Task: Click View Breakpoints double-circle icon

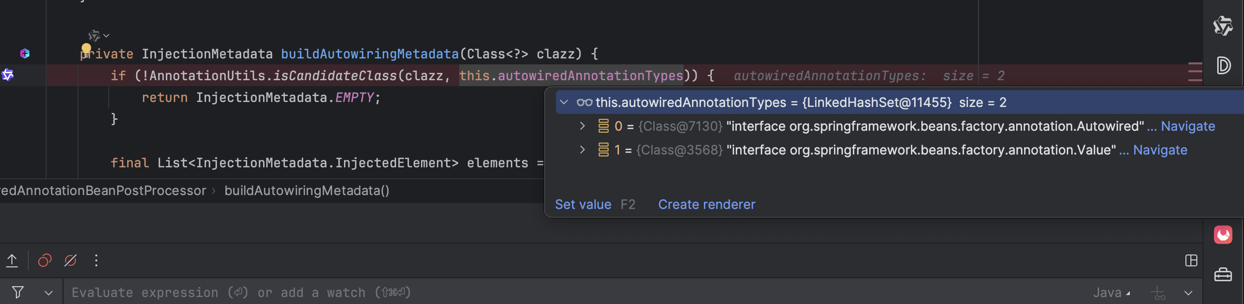Action: [x=45, y=260]
